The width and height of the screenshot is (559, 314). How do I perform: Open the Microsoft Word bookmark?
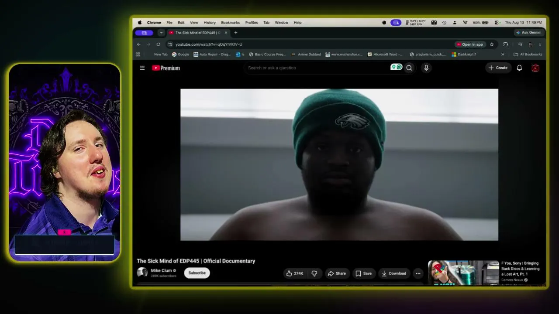[x=385, y=55]
